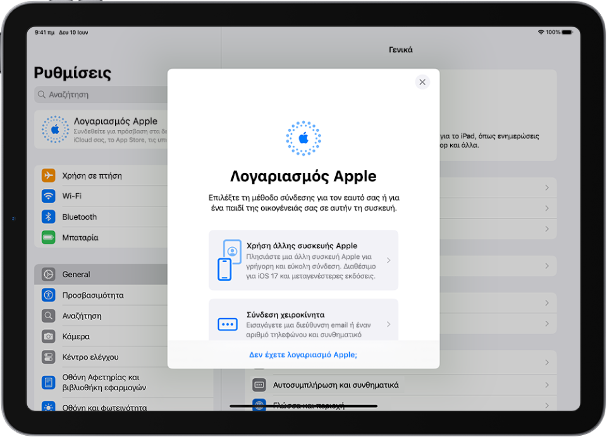Open the Wi-Fi settings row

101,196
